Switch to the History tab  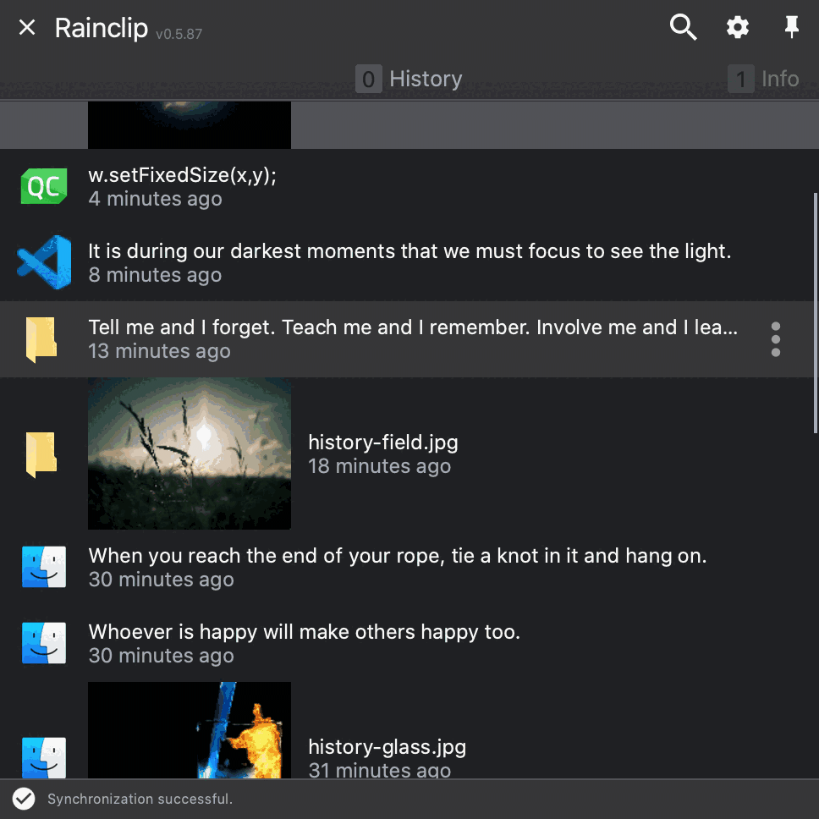409,79
